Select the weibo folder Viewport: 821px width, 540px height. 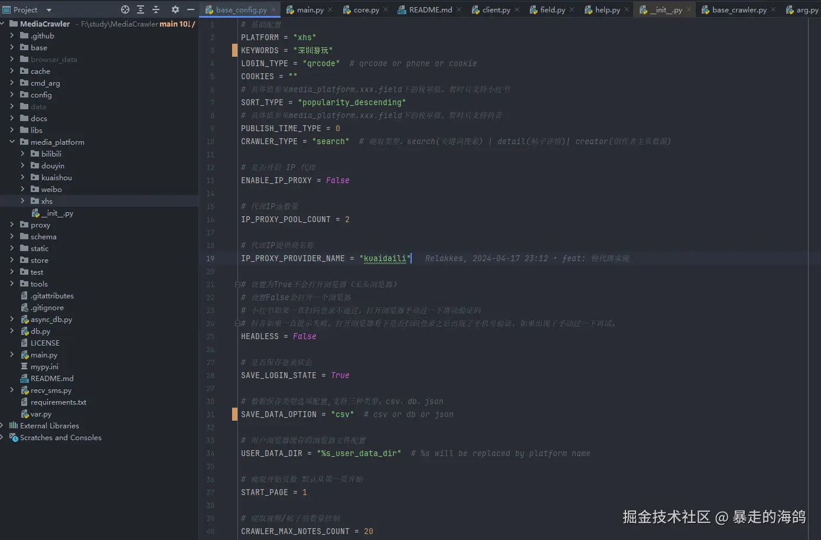51,189
